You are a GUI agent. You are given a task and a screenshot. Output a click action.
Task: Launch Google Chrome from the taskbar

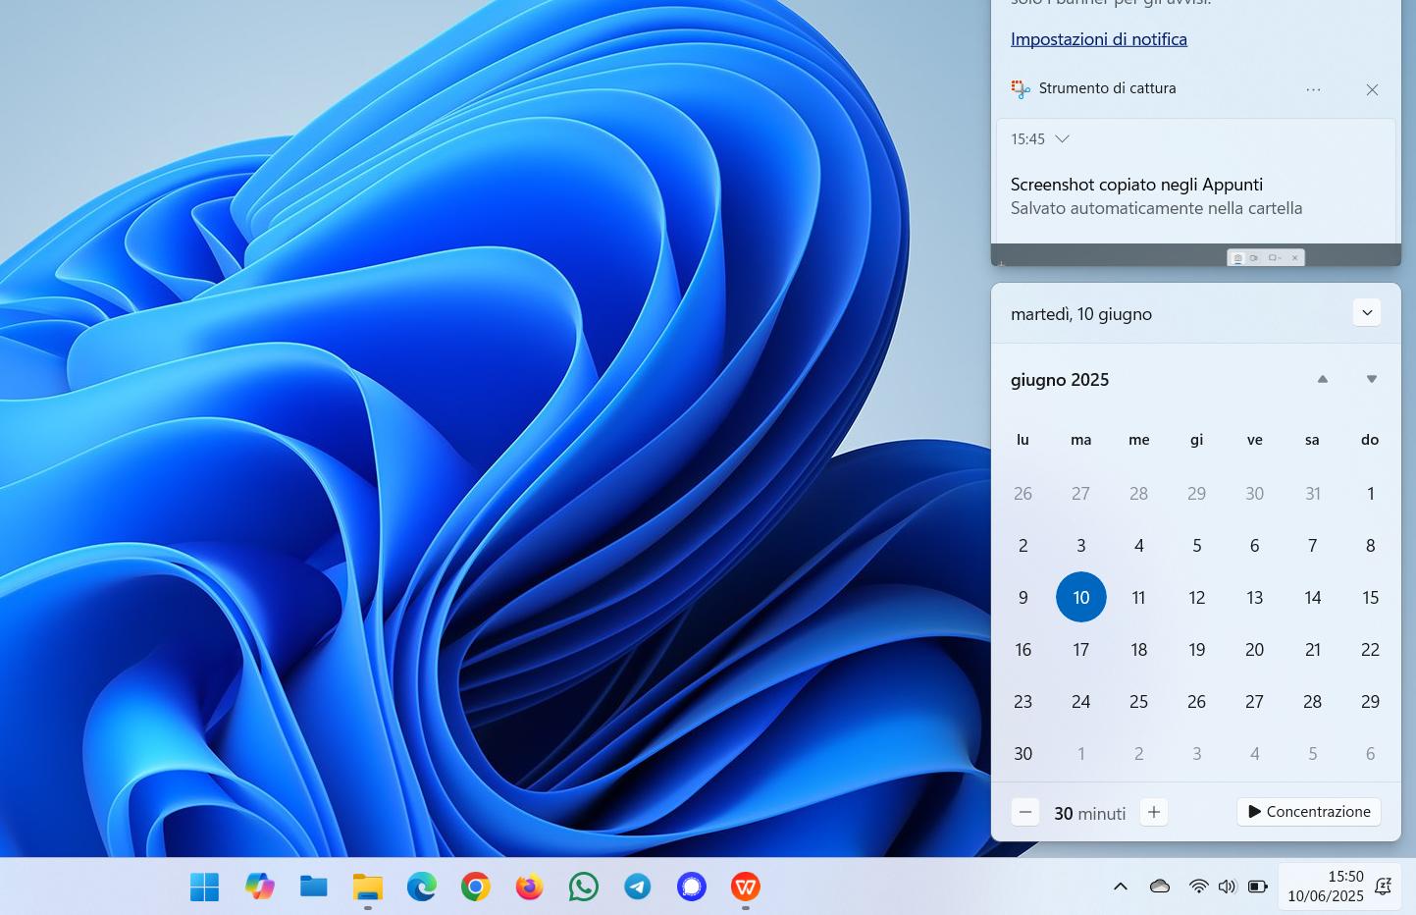point(476,888)
